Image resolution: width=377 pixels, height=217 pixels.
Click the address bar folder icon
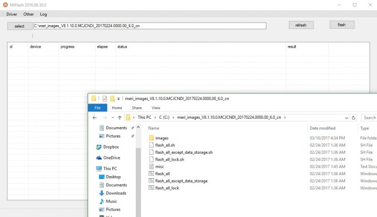click(x=128, y=118)
